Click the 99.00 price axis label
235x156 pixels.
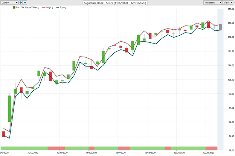click(x=231, y=94)
